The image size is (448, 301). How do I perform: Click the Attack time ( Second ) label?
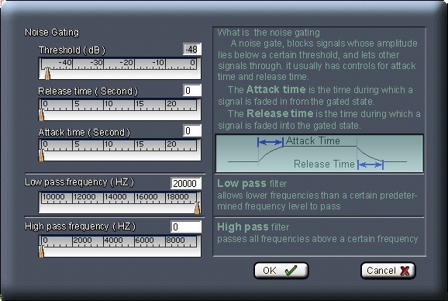(84, 133)
